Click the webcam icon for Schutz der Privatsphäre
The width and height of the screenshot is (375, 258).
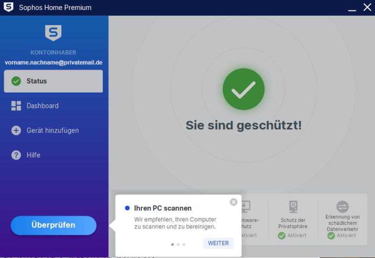[293, 206]
